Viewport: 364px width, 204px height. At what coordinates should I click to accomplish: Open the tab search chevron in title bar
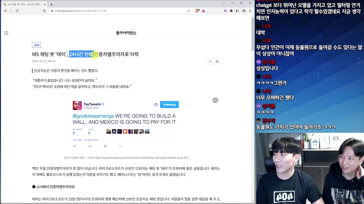(x=224, y=3)
